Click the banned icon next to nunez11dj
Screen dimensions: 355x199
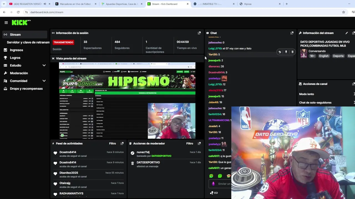coord(132,153)
